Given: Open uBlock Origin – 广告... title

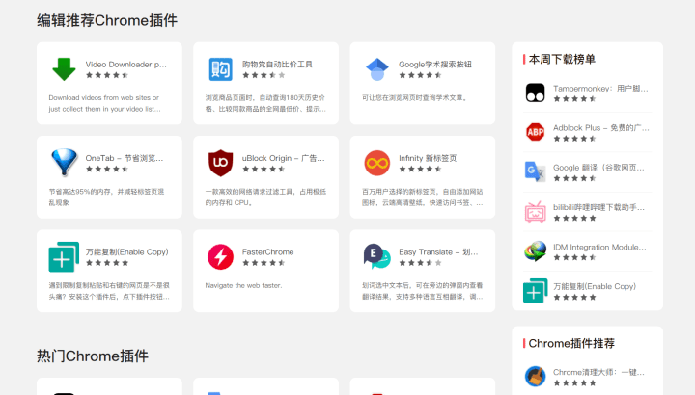Looking at the screenshot, I should tap(283, 158).
